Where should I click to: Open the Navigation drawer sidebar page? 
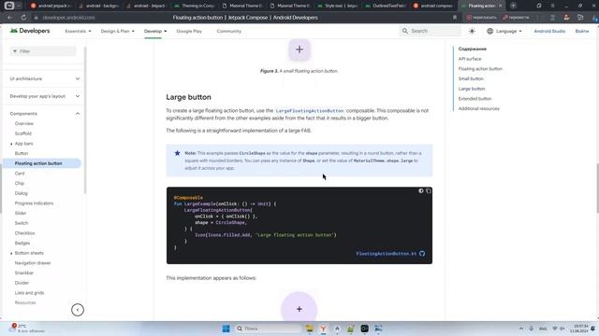[x=33, y=263]
